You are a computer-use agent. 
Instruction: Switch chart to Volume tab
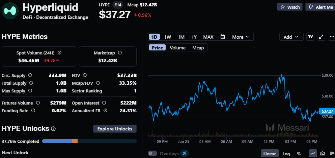[x=177, y=48]
